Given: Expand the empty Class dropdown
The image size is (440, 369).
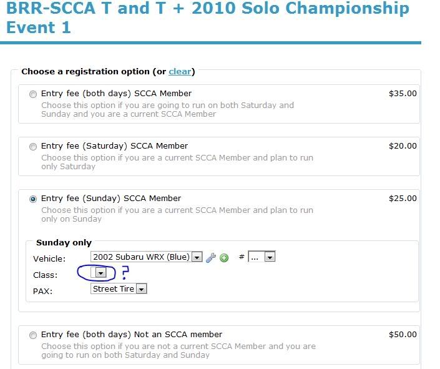Looking at the screenshot, I should (x=99, y=273).
